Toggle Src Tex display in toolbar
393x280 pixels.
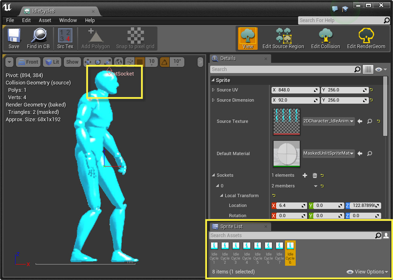point(65,36)
